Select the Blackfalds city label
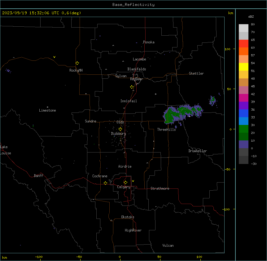The width and height of the screenshot is (267, 261). [x=137, y=69]
